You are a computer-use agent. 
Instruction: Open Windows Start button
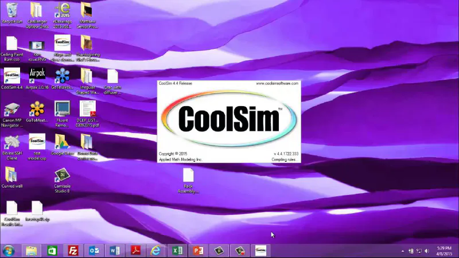(x=9, y=251)
